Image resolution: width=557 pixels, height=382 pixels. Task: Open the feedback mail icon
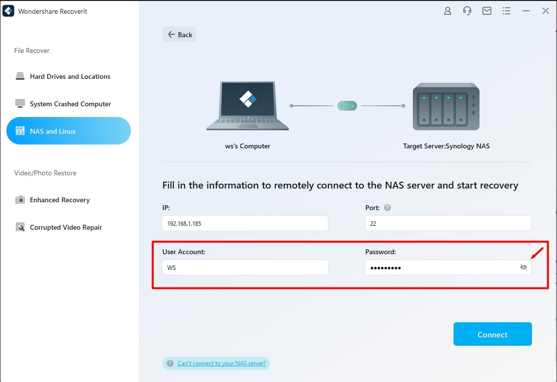click(x=487, y=11)
